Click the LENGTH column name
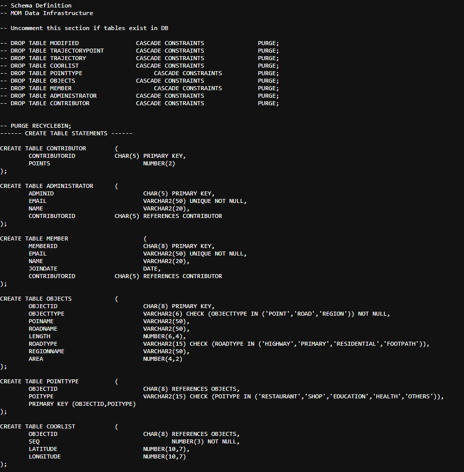 (x=40, y=337)
